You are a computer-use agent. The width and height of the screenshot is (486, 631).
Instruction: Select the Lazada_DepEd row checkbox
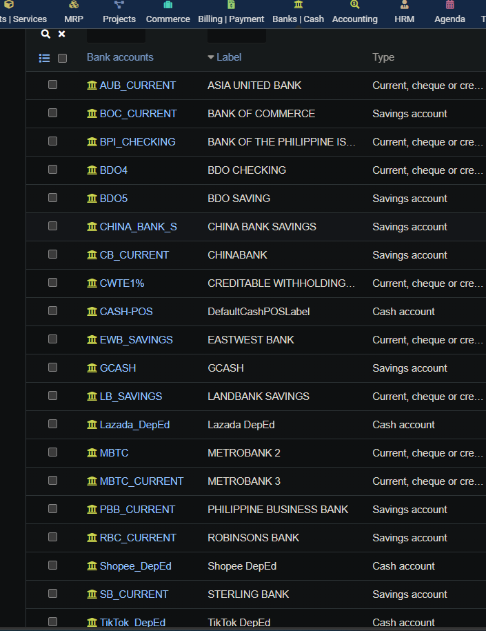tap(52, 423)
